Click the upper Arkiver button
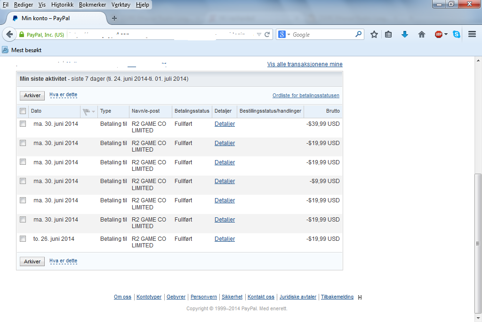This screenshot has width=482, height=322. [x=32, y=95]
